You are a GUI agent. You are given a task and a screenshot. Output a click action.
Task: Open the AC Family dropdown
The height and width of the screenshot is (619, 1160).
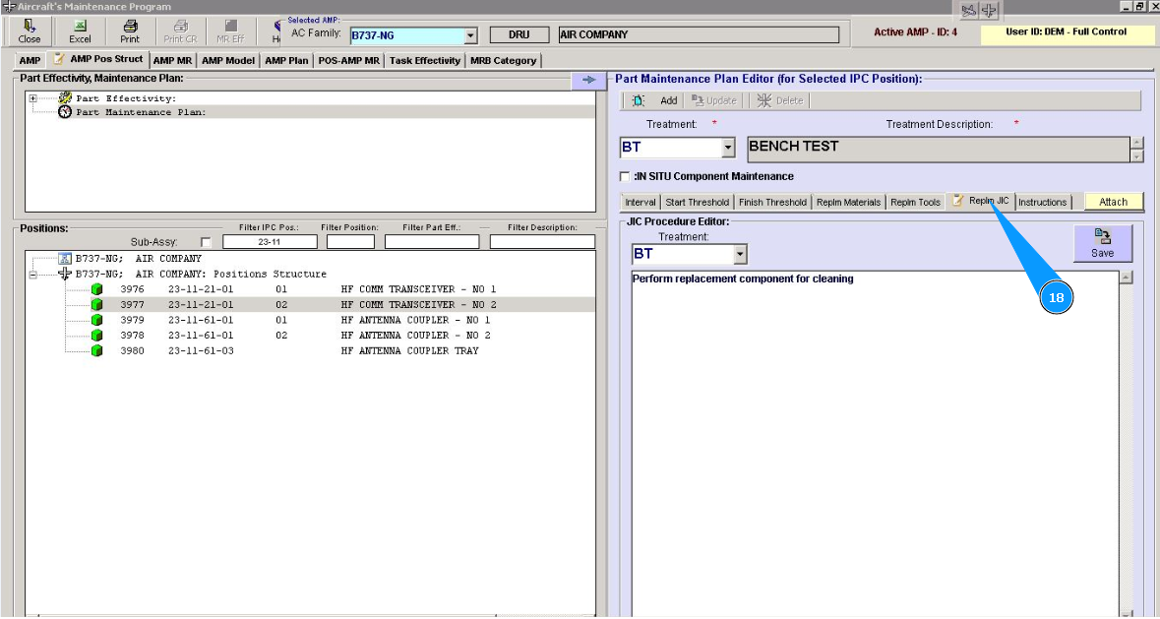[470, 35]
